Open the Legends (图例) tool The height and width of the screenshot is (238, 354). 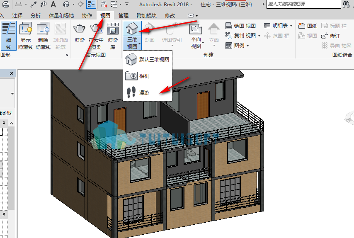pyautogui.click(x=237, y=45)
